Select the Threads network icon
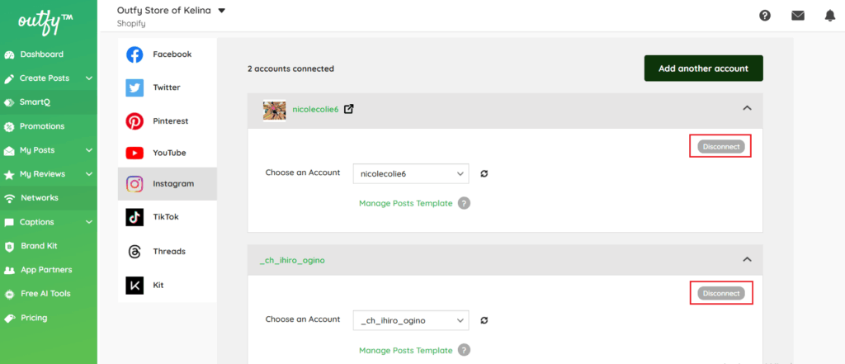 [x=135, y=251]
